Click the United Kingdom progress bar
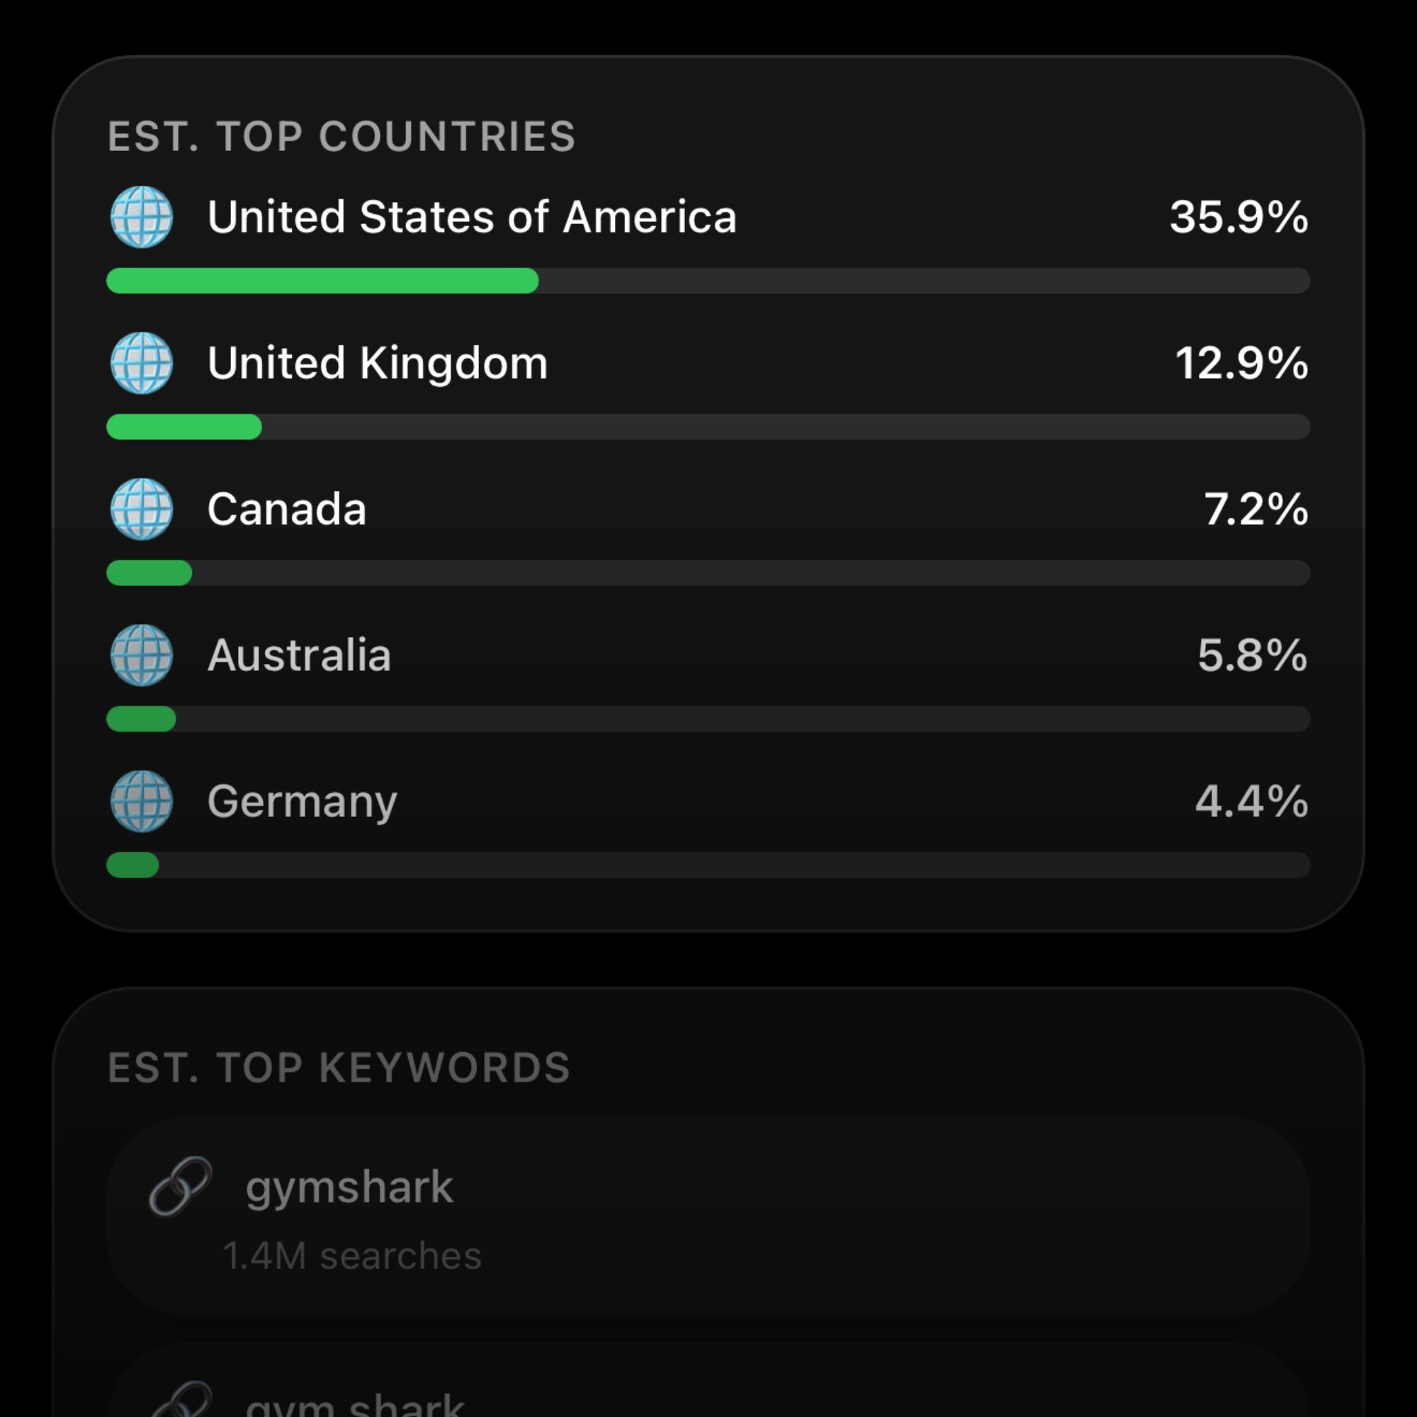This screenshot has height=1417, width=1417. (708, 427)
